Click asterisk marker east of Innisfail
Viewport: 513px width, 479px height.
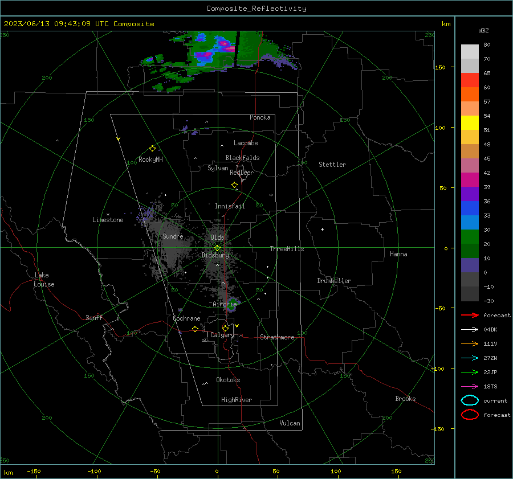(x=271, y=195)
